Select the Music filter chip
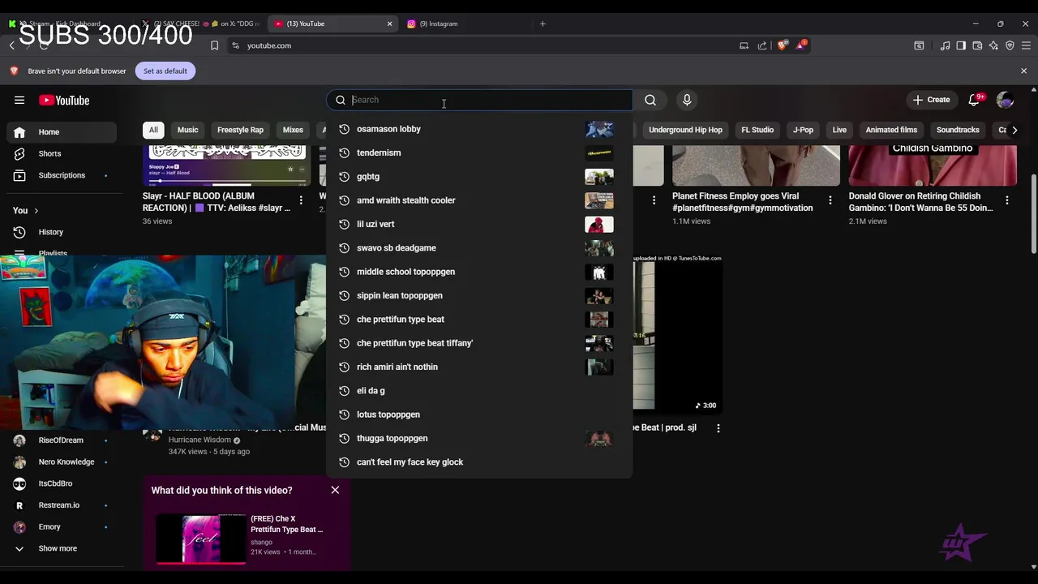 [x=187, y=130]
